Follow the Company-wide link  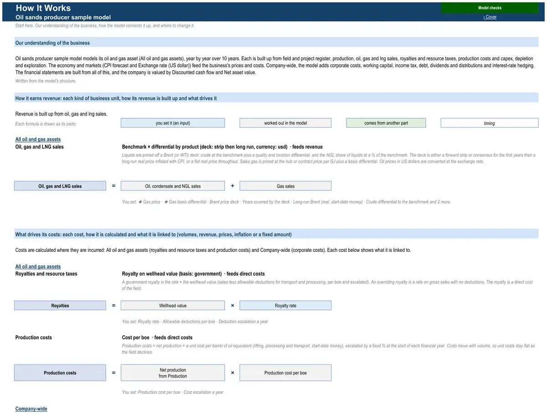pyautogui.click(x=31, y=409)
